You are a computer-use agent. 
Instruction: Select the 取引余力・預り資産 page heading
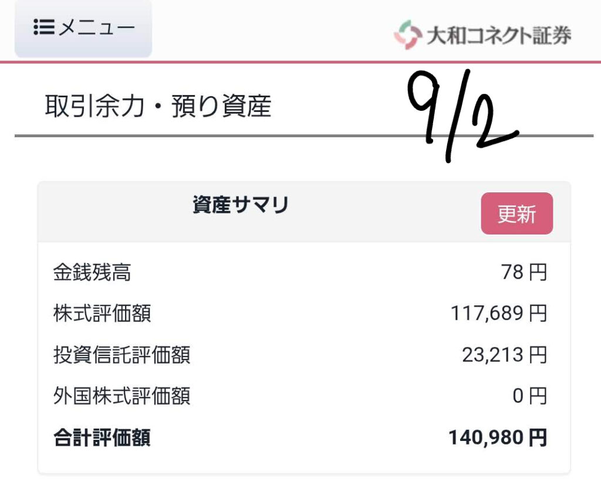pos(158,106)
